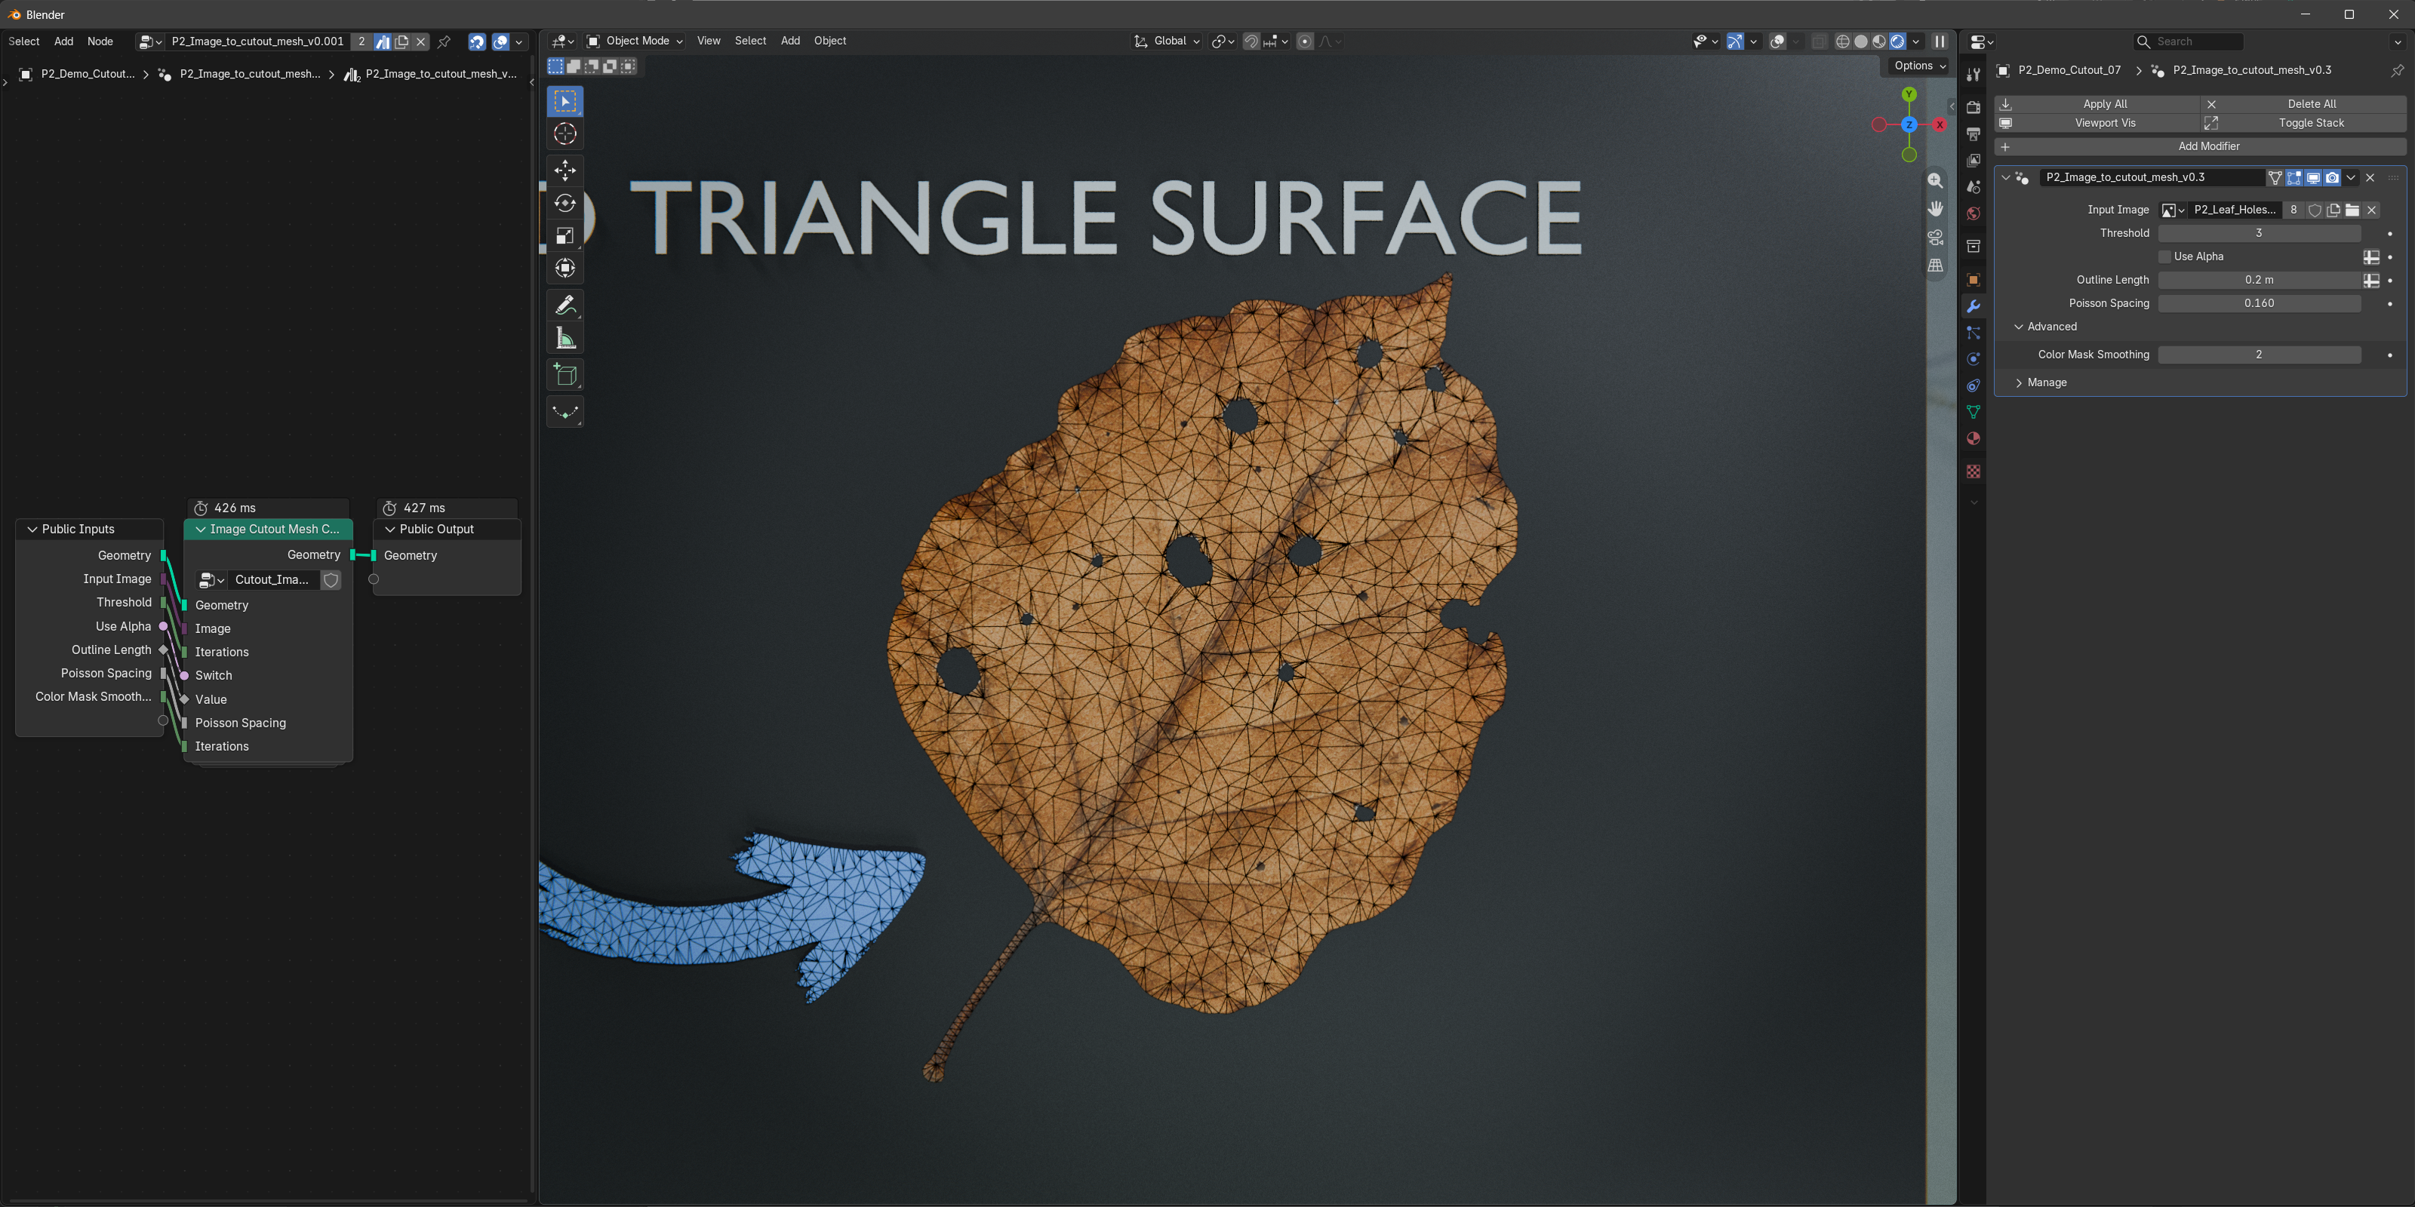Activate the Rotate tool

565,202
